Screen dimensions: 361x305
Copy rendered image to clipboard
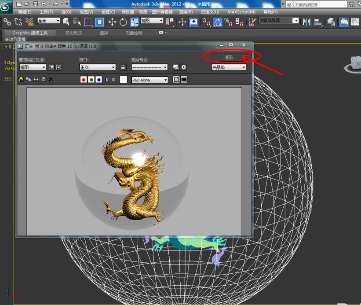29,80
